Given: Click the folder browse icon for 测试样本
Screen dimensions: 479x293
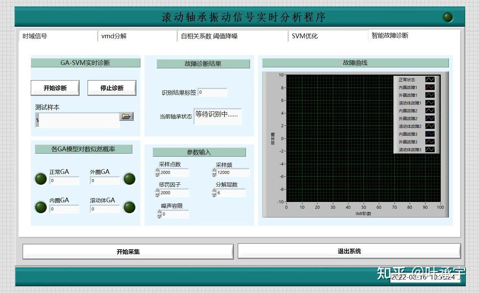Looking at the screenshot, I should [127, 116].
